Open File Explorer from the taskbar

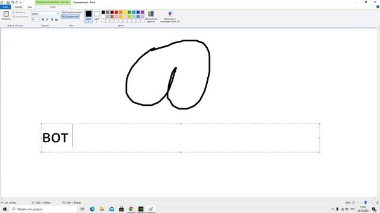(x=102, y=209)
